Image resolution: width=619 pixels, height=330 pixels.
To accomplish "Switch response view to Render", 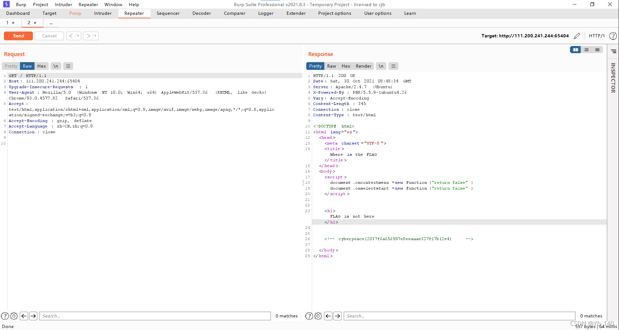I will tap(364, 66).
